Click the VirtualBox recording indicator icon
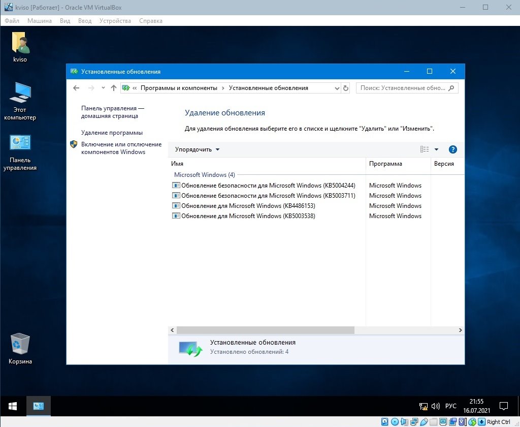 point(452,422)
